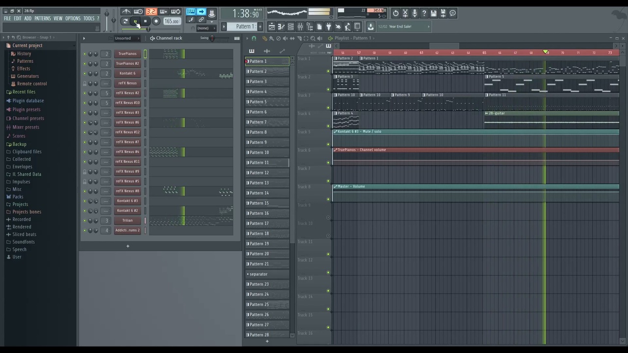Toggle the Kontakt 6 channel mute LED
Screen dimensions: 628x353
[84, 74]
